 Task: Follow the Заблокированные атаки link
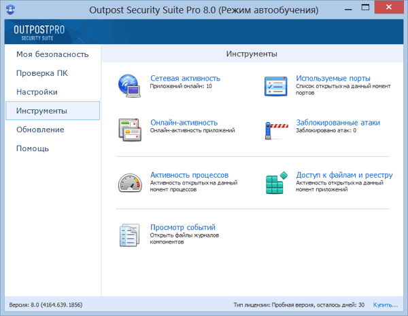pyautogui.click(x=338, y=123)
